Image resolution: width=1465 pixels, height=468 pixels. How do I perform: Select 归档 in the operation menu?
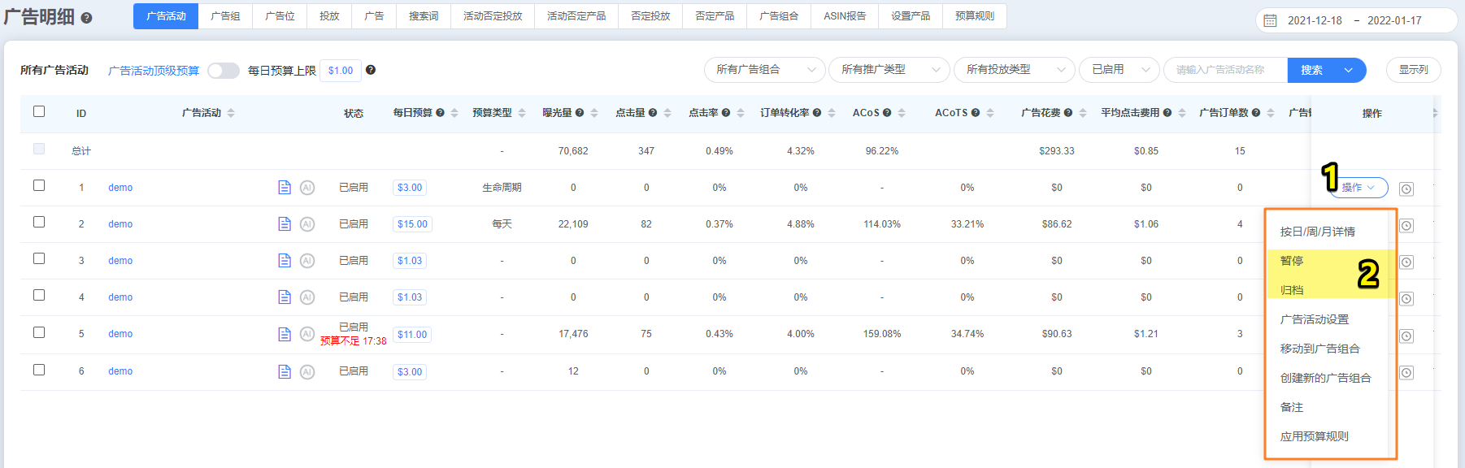pos(1292,290)
